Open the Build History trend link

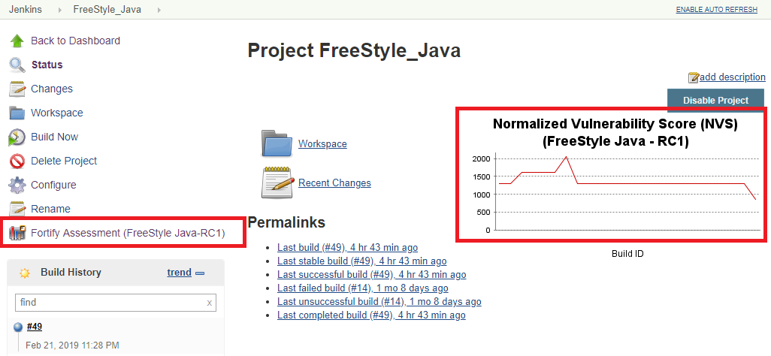pyautogui.click(x=179, y=273)
